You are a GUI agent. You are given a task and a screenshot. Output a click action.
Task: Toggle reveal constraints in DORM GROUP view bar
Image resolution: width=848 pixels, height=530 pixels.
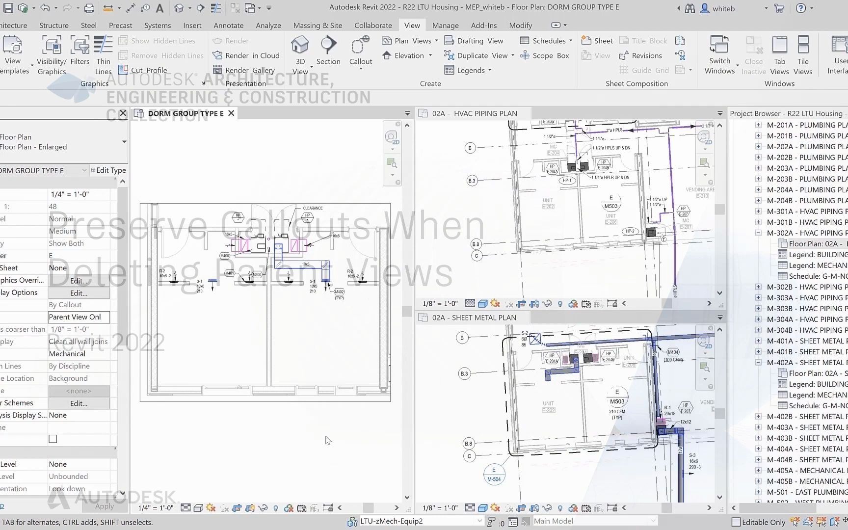(327, 508)
